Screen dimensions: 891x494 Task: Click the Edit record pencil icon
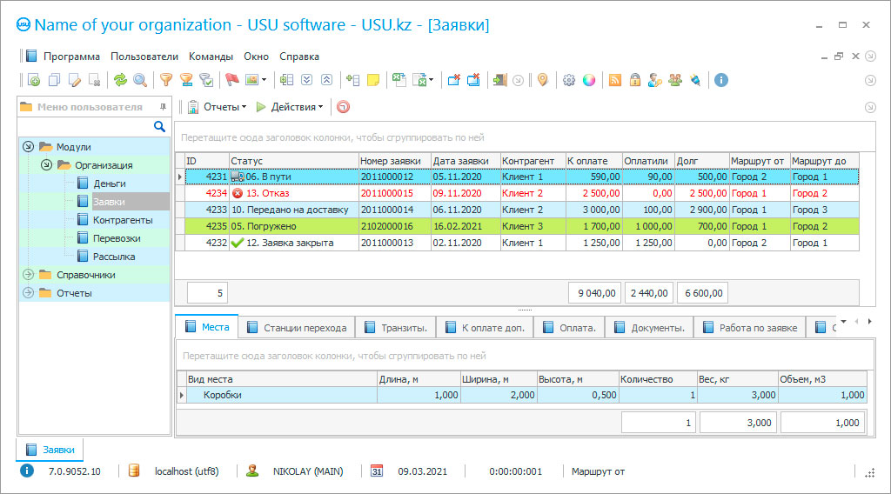[75, 80]
